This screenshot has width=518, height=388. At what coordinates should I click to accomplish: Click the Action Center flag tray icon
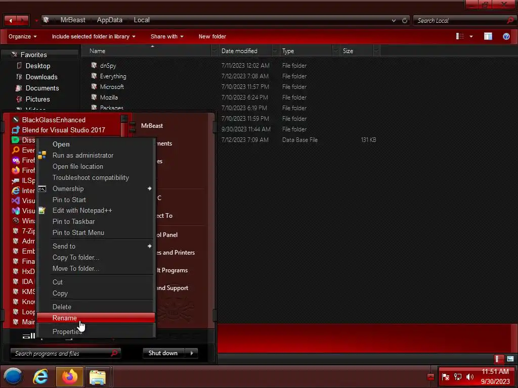[445, 377]
